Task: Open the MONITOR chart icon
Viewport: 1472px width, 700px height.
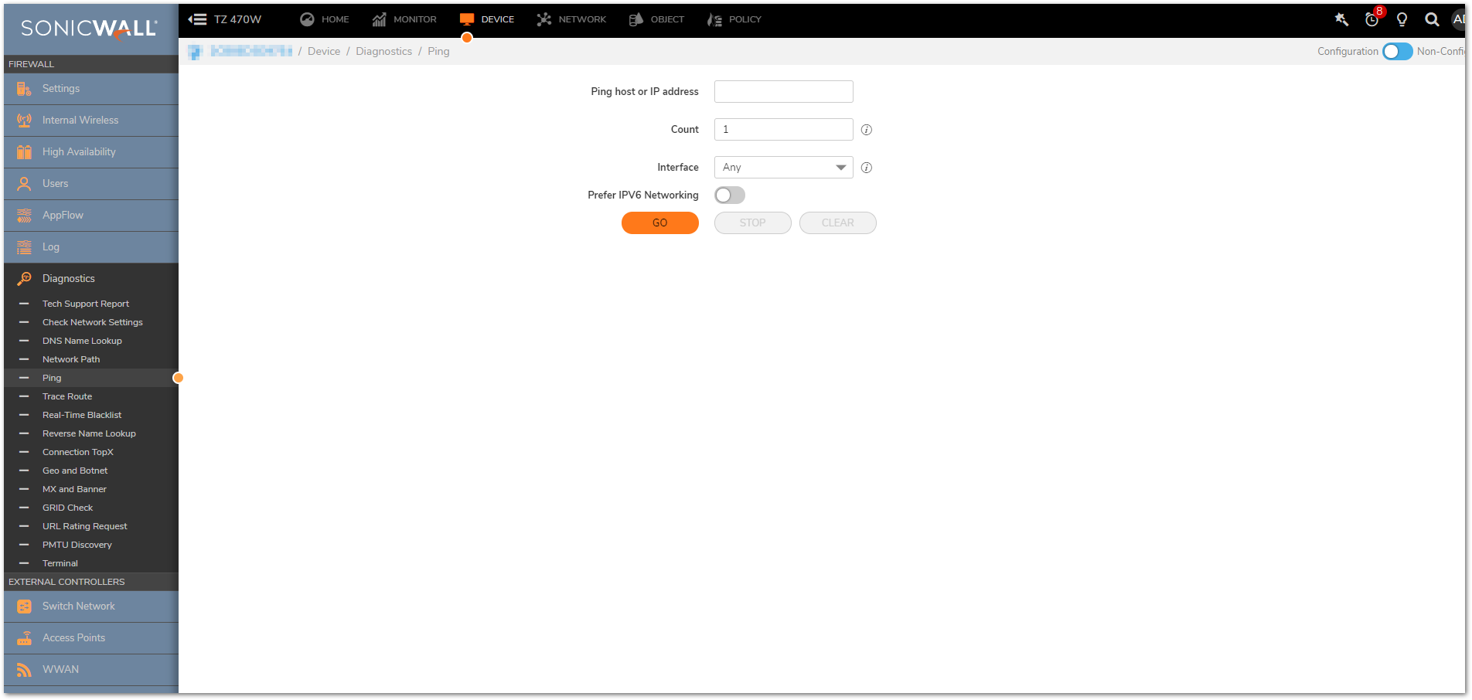Action: coord(379,19)
